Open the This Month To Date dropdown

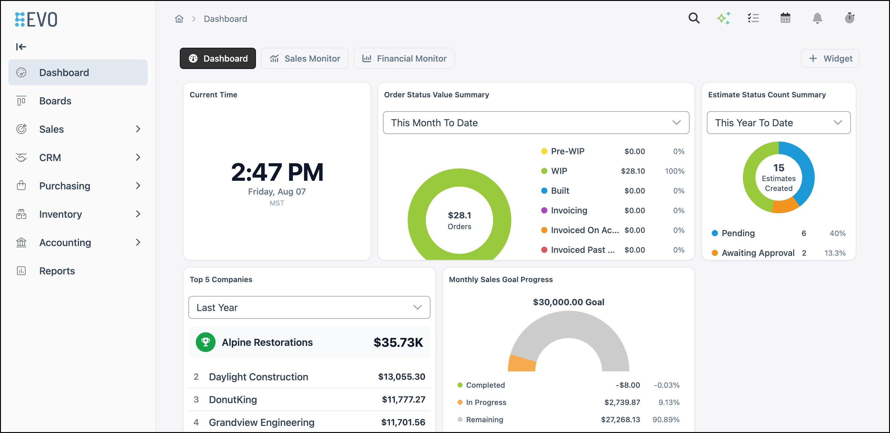(536, 123)
